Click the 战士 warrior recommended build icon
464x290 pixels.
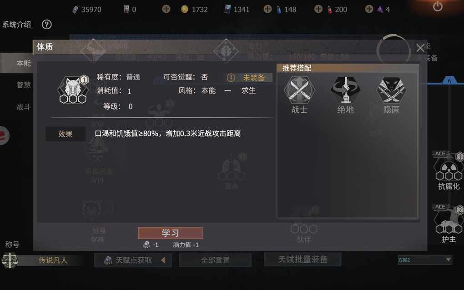click(299, 90)
